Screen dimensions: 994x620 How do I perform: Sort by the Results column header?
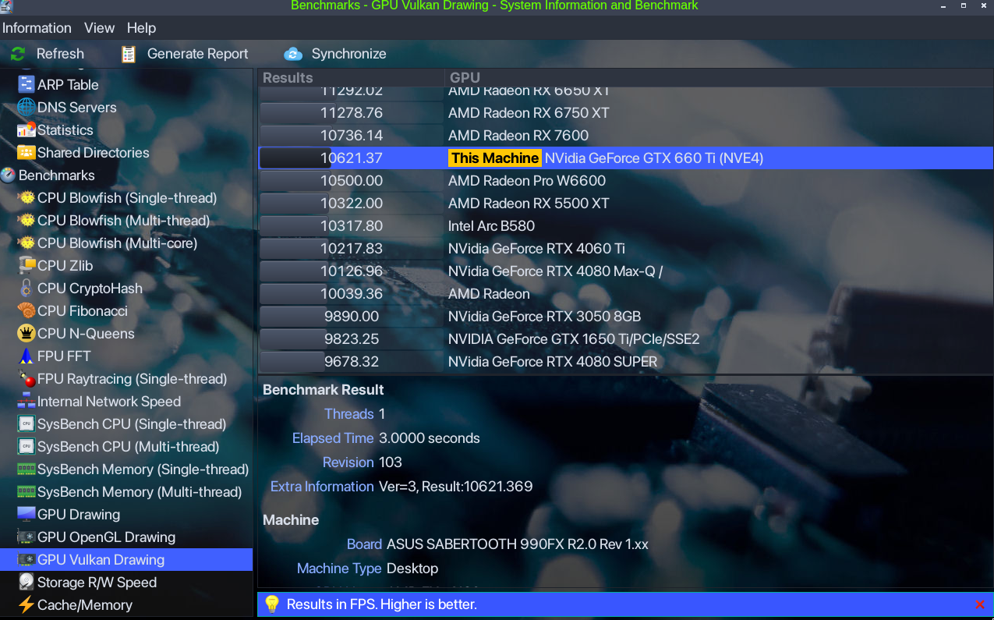click(x=351, y=77)
